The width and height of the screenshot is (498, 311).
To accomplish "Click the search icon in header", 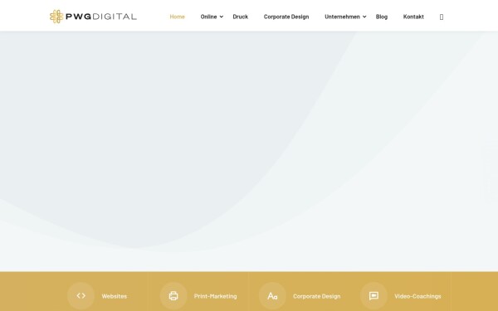I will (442, 17).
